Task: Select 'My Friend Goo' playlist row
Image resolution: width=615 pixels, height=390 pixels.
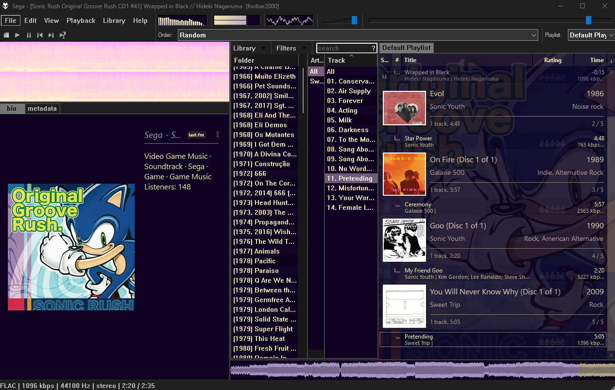Action: click(493, 273)
